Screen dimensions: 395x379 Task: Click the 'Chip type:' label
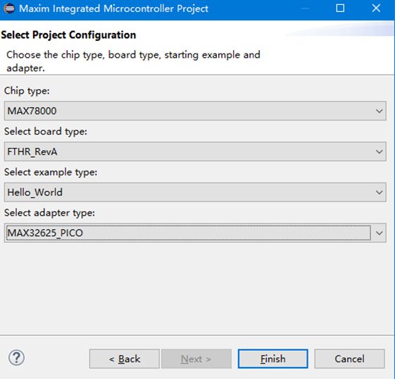27,91
